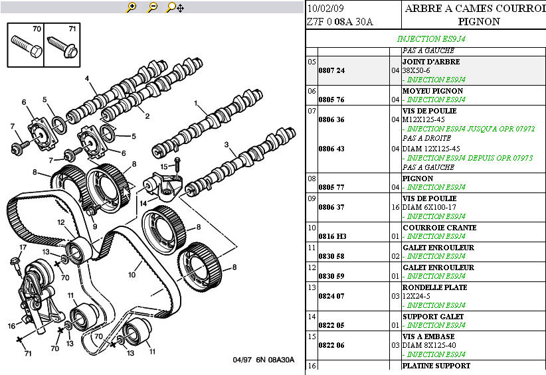Click the bolt 70 thumbnail image

27,45
